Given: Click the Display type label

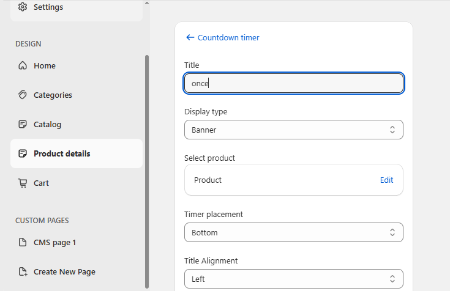Looking at the screenshot, I should point(206,111).
